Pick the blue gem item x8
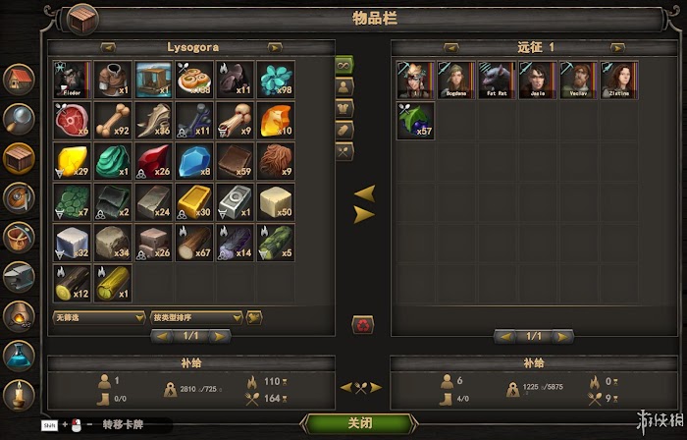Screen dimensions: 687x440 [194, 161]
